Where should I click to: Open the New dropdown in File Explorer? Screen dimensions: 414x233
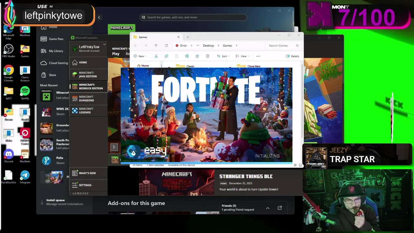click(140, 56)
